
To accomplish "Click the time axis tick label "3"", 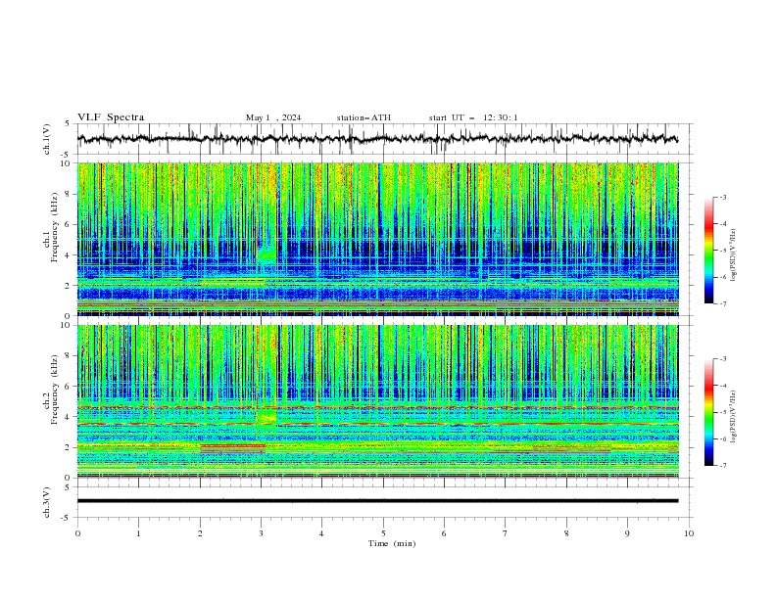I will (261, 533).
